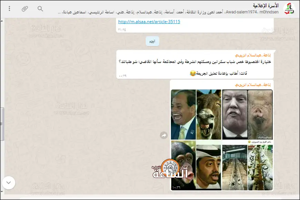Open group info via title الأسرة الإعلامية

pos(267,6)
